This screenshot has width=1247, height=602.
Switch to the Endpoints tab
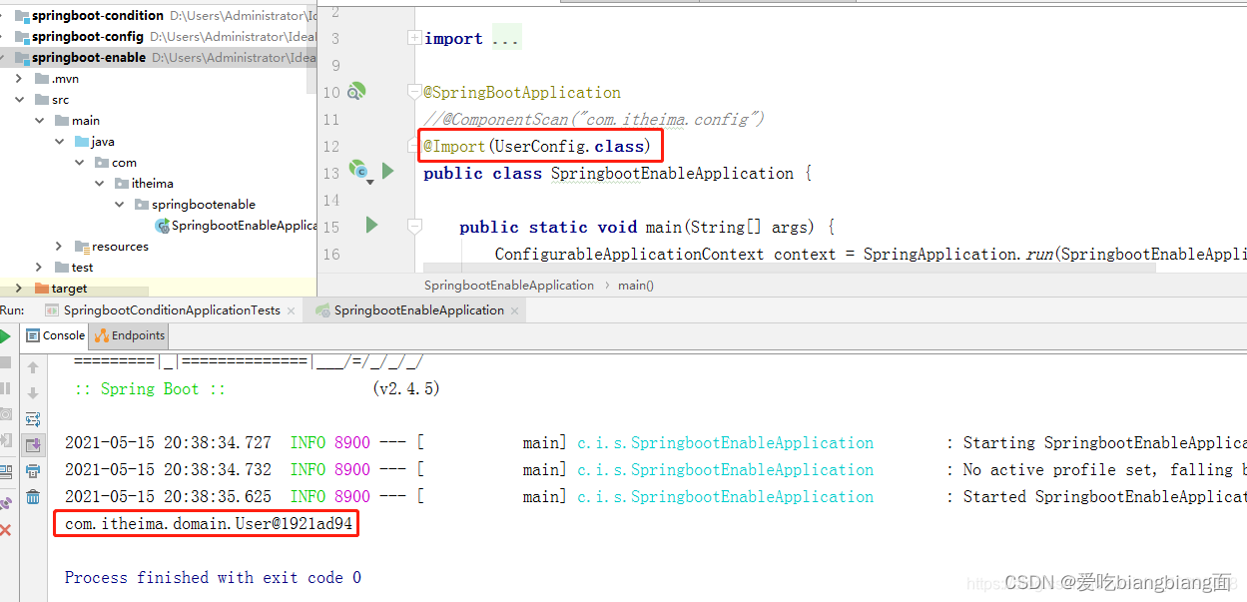128,335
